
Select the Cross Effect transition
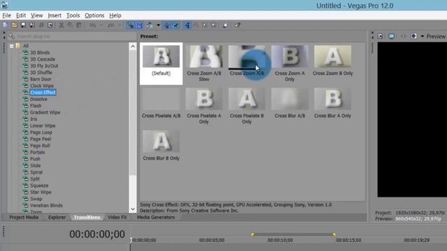43,93
